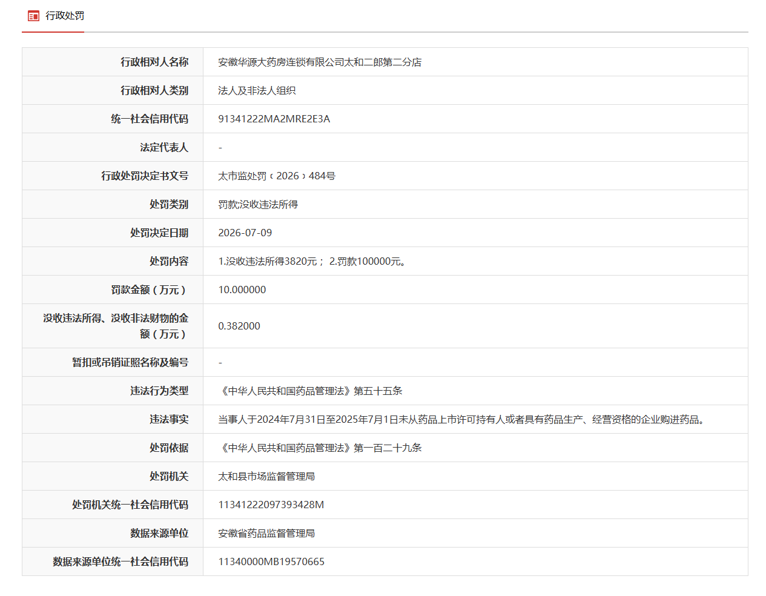Select the value 罚款没收违法所得

tap(258, 204)
